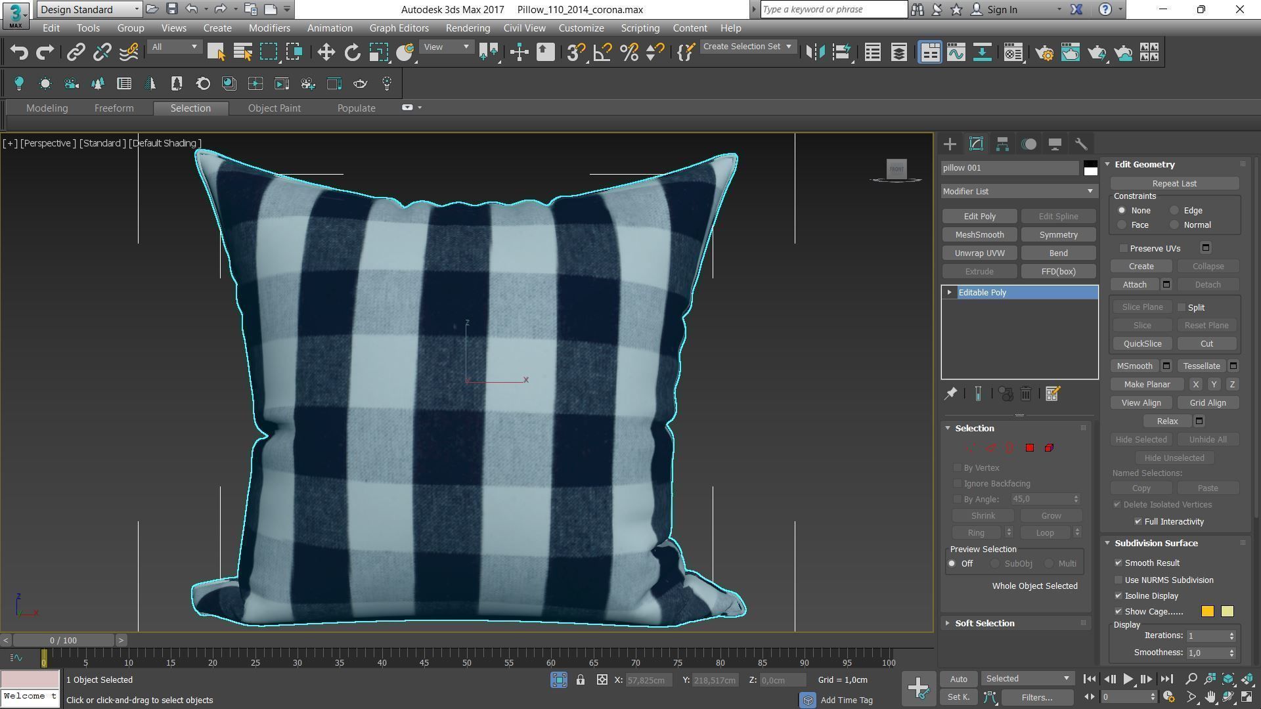Screen dimensions: 1261x709
Task: Select Normal constraint radio button
Action: point(1174,225)
